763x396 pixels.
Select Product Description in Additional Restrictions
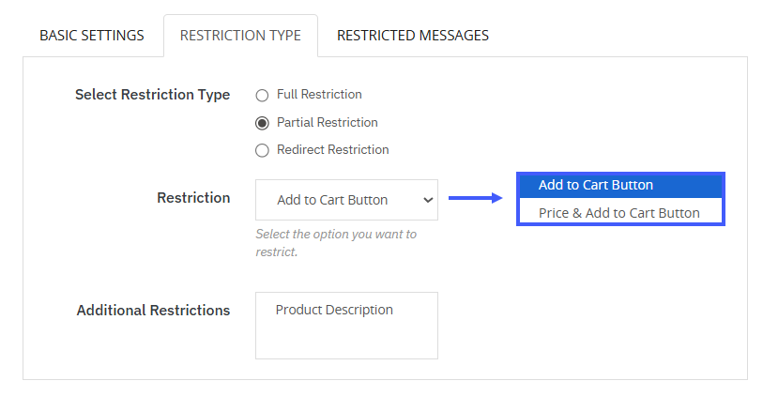(334, 311)
